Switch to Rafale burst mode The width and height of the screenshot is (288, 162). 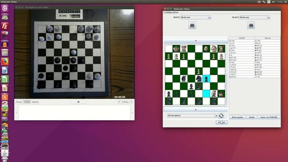[x=35, y=102]
